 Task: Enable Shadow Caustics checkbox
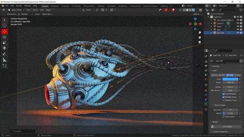coord(224,100)
